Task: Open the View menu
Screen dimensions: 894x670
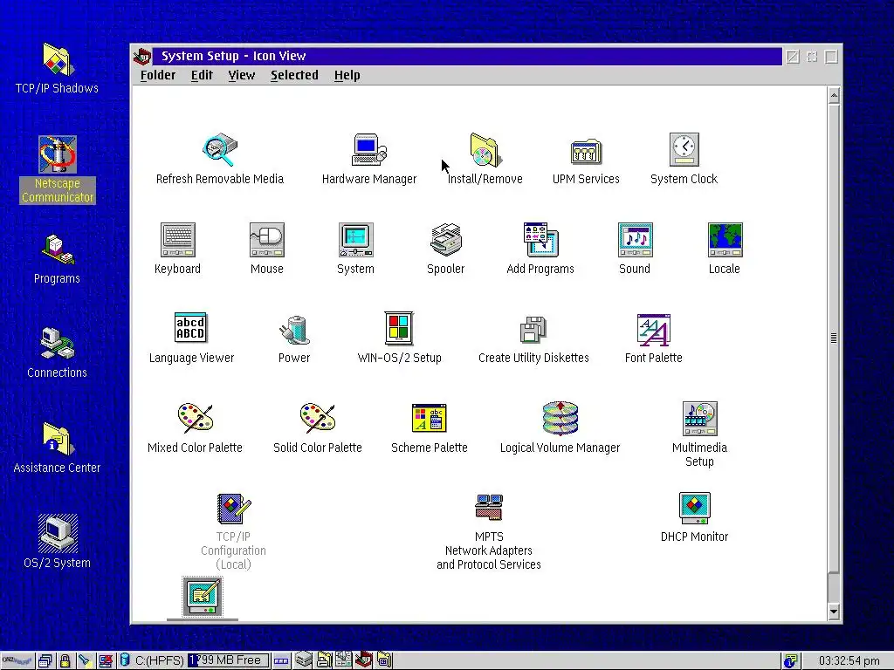Action: [x=242, y=75]
